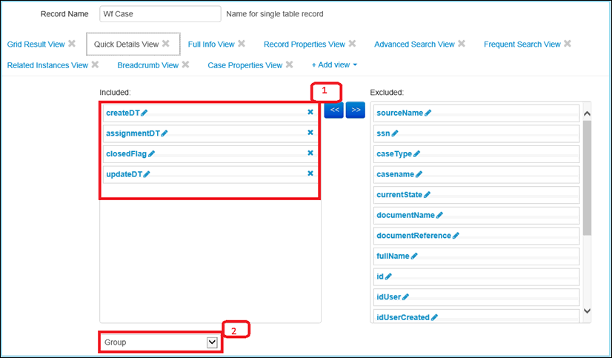612x358 pixels.
Task: Move all fields to Excluded with >> button
Action: (356, 110)
